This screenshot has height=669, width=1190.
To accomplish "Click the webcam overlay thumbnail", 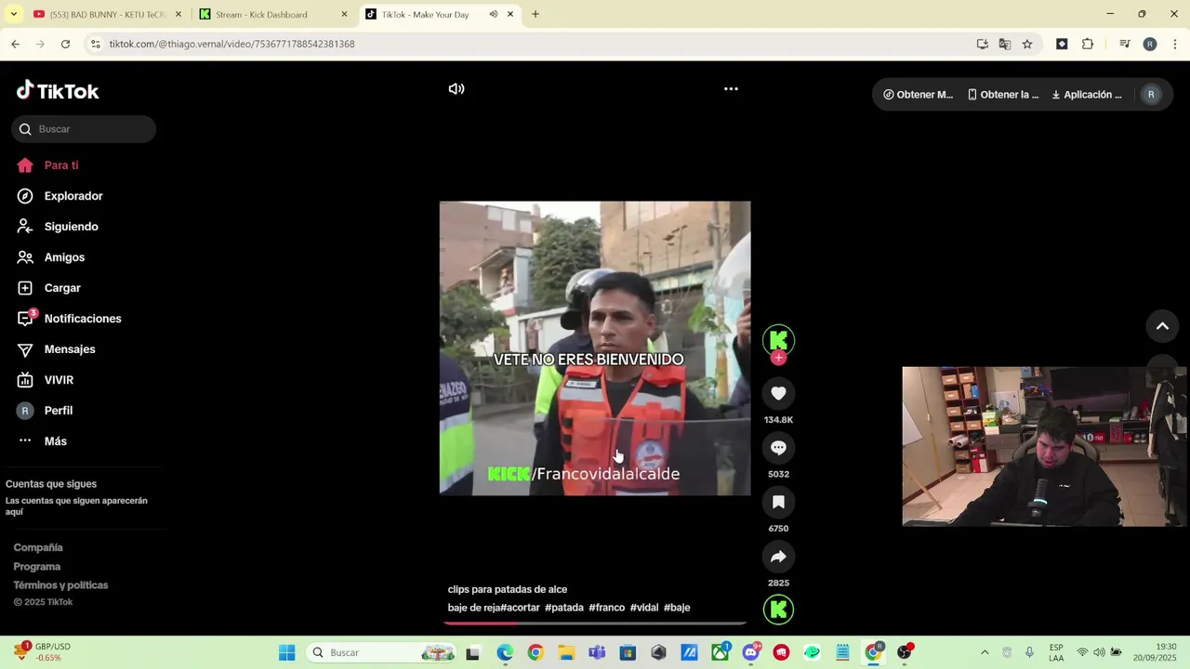I will coord(1044,447).
